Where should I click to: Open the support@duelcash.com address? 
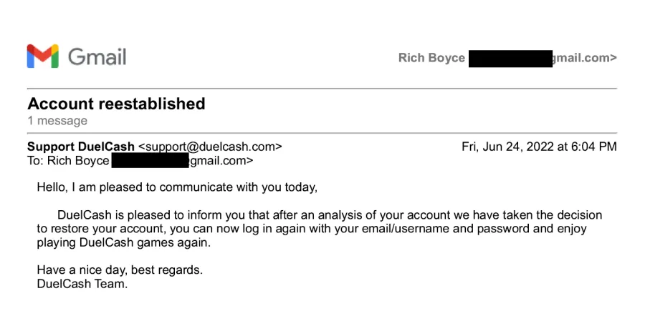pyautogui.click(x=210, y=147)
